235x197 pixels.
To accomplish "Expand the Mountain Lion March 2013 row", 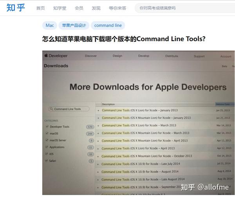I will 98,133.
